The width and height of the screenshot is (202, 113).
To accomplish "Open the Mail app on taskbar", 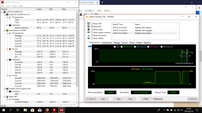I will click(x=40, y=110).
